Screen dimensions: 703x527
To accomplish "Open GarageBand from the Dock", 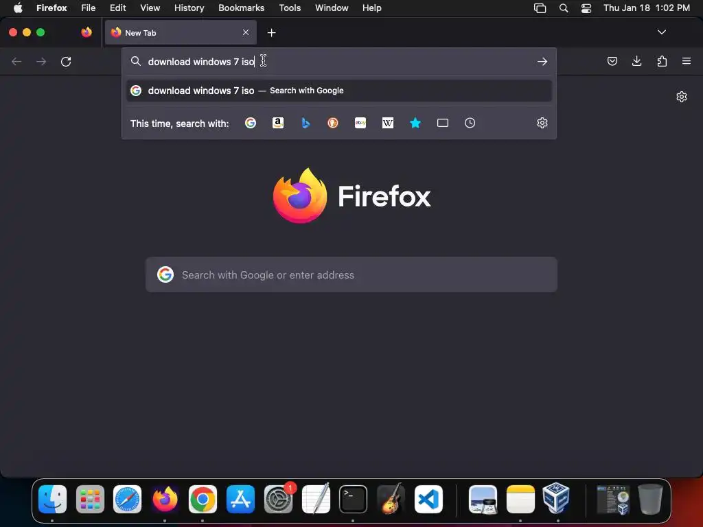I will pos(391,499).
